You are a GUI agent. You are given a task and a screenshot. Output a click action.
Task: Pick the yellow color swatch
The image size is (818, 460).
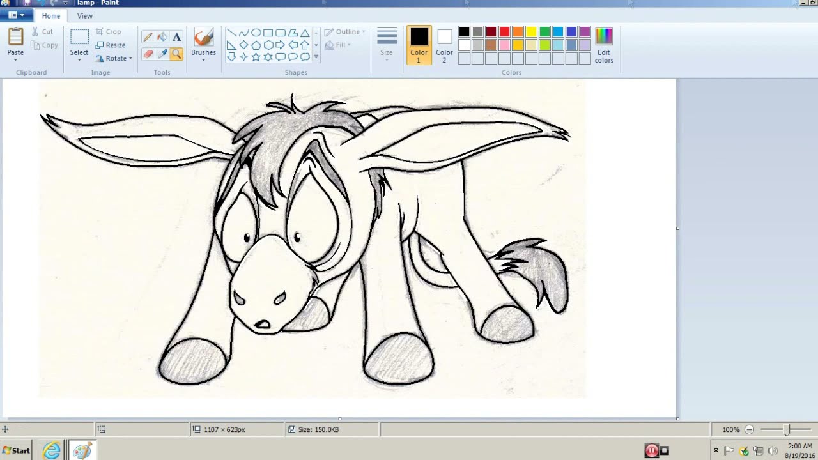(x=531, y=32)
